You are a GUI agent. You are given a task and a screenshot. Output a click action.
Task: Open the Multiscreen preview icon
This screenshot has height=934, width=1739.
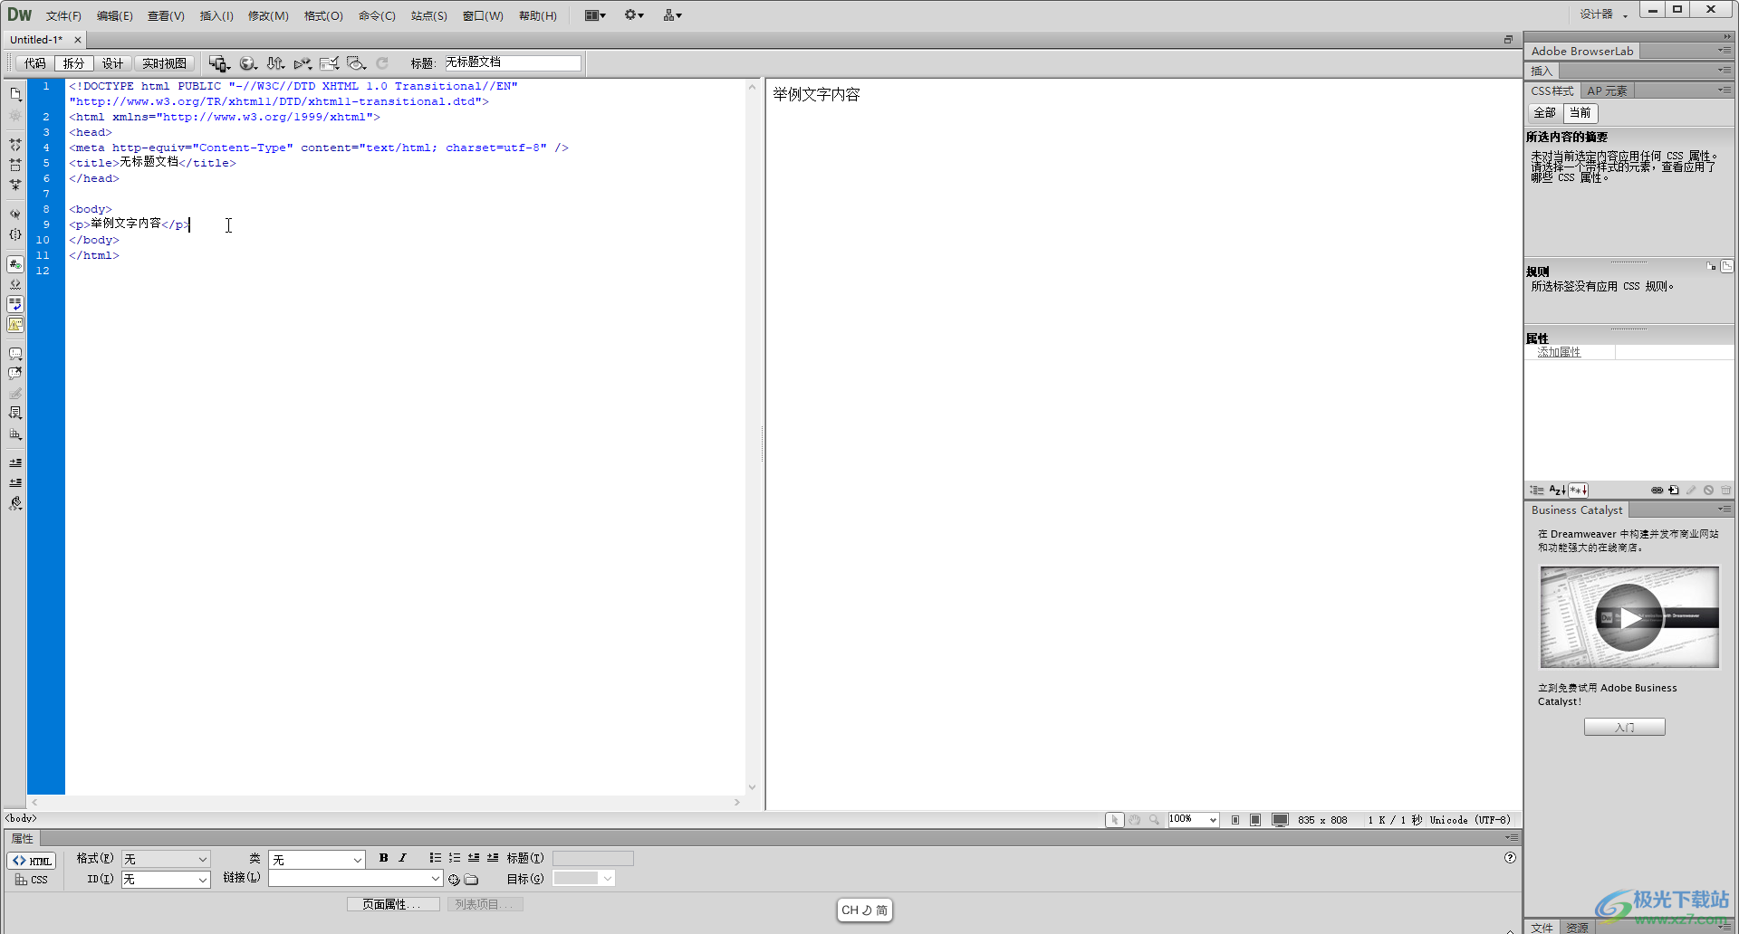[x=217, y=63]
